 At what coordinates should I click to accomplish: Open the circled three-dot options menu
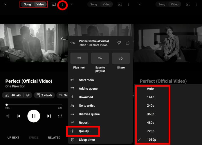[x=62, y=5]
